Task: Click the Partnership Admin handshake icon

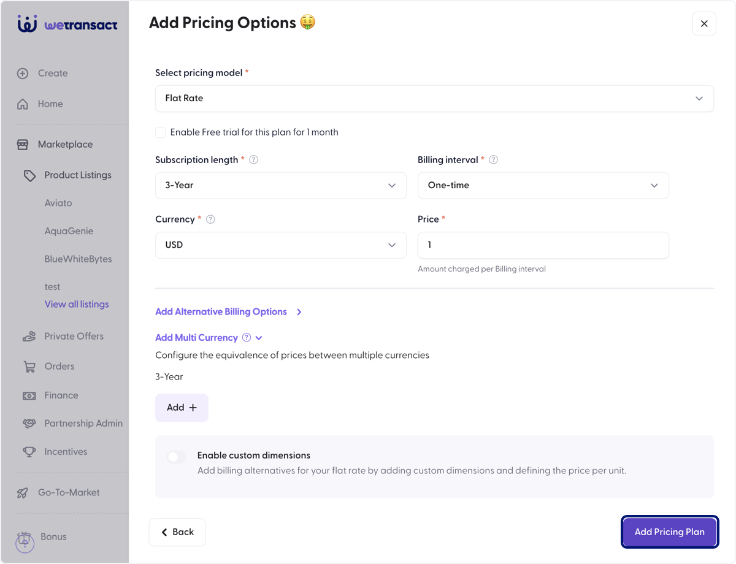Action: click(29, 424)
